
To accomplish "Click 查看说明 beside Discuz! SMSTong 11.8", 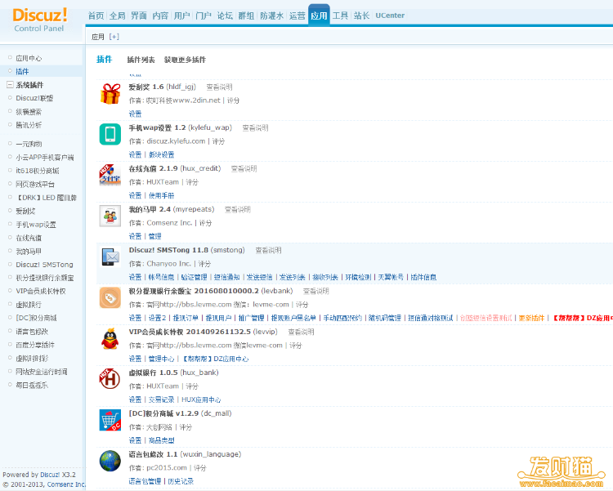I will tap(268, 250).
